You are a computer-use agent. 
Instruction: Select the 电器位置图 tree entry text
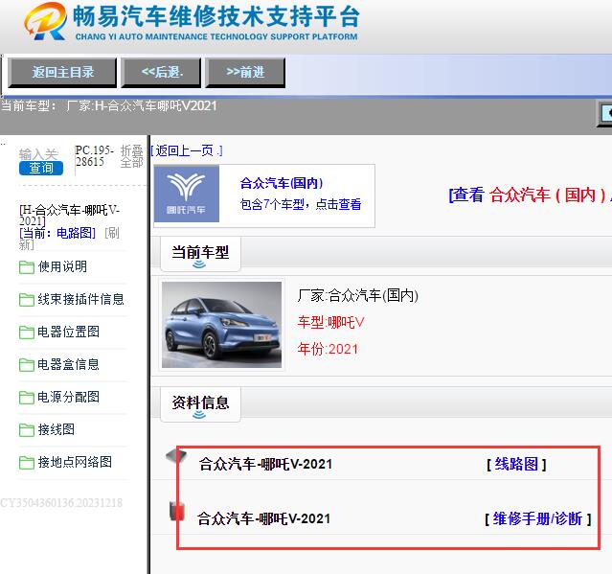tap(69, 332)
